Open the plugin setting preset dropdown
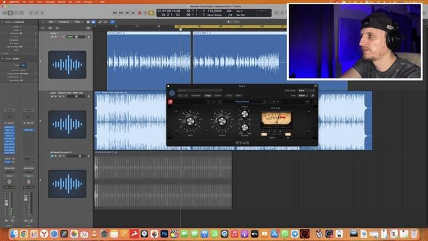The width and height of the screenshot is (428, 241). click(200, 90)
